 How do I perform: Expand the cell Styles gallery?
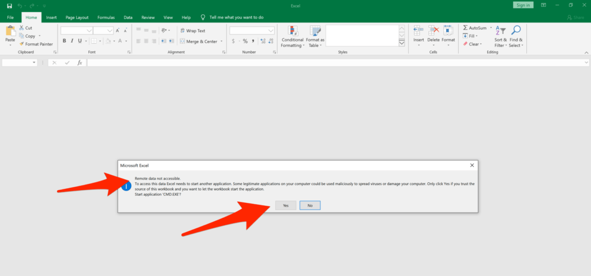pos(402,43)
